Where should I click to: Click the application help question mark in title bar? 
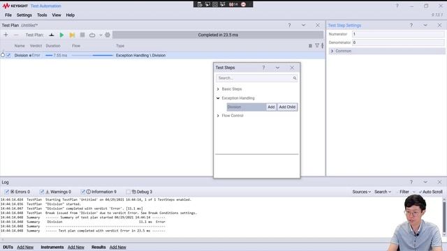pos(397,6)
